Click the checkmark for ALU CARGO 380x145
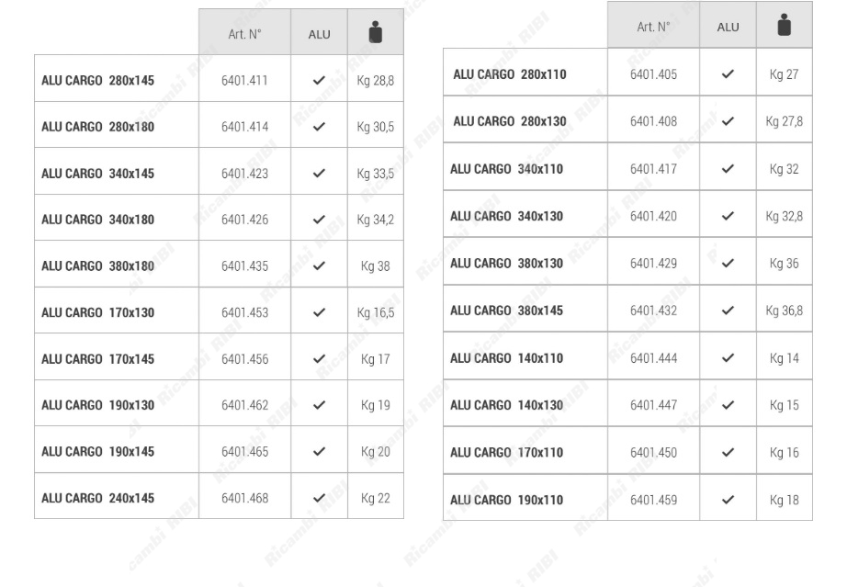 [728, 310]
